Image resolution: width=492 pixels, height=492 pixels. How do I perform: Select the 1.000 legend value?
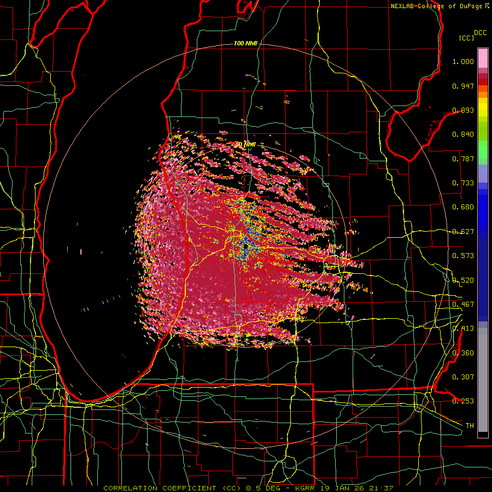[463, 61]
